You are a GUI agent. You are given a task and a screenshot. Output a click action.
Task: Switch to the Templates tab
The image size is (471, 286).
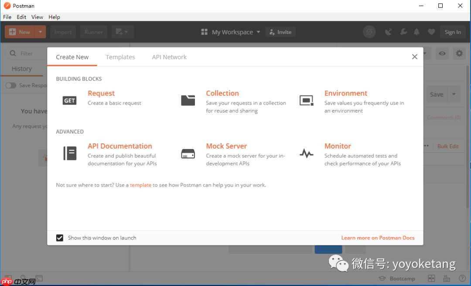point(120,57)
